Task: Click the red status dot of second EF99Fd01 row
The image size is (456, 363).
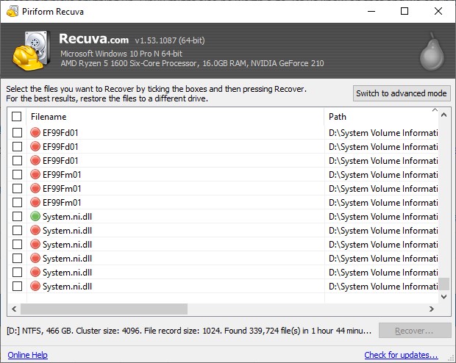Action: [35, 146]
